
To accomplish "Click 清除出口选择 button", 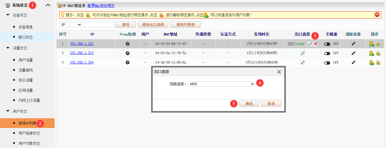I will point(153,25).
